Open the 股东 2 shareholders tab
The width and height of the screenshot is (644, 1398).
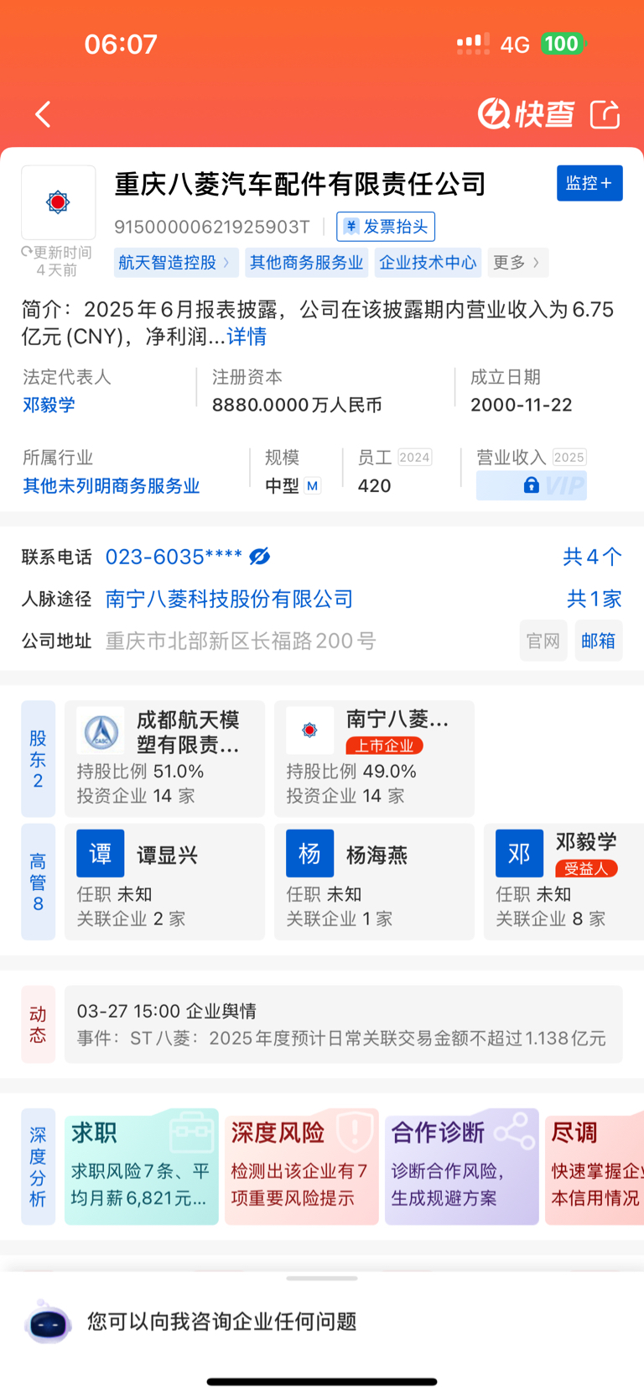click(x=38, y=759)
